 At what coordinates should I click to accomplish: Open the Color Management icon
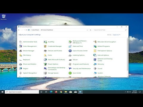(21, 46)
